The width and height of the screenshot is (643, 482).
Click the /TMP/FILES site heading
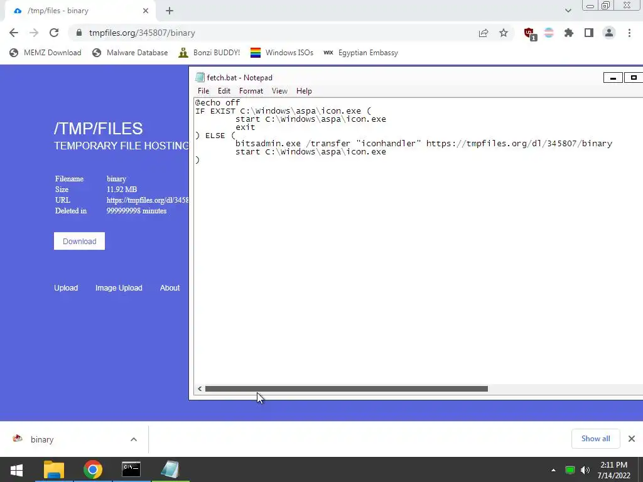[x=98, y=128]
